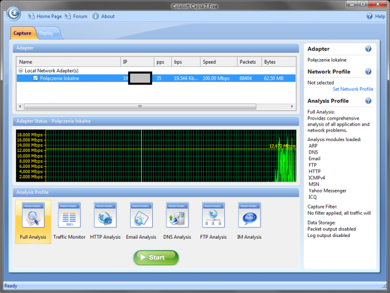This screenshot has width=390, height=293.
Task: Click the Yahoo Messenger module entry
Action: pyautogui.click(x=327, y=190)
